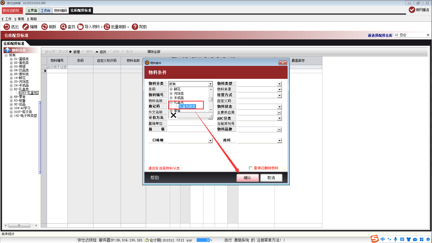
Task: Click the 刷新 refresh toolbar icon
Action: click(45, 27)
